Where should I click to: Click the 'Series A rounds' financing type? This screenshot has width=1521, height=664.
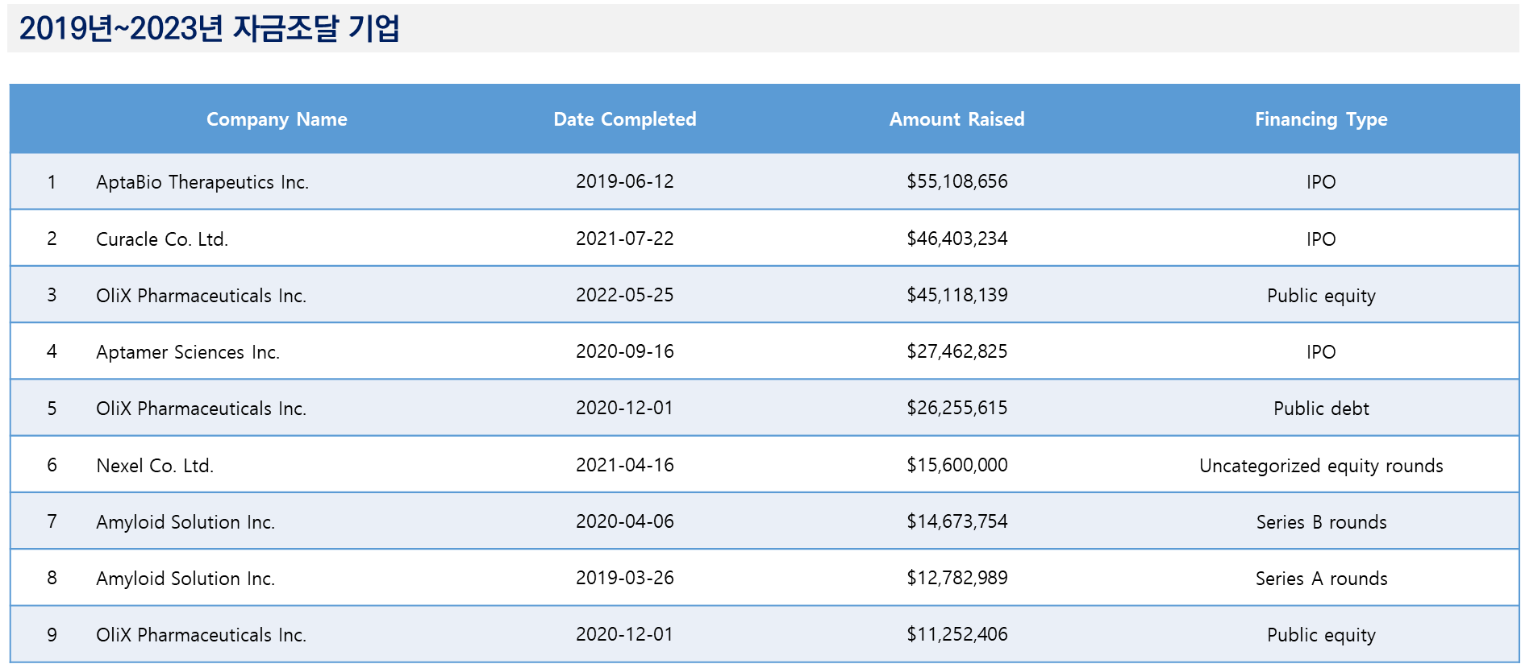click(1321, 579)
